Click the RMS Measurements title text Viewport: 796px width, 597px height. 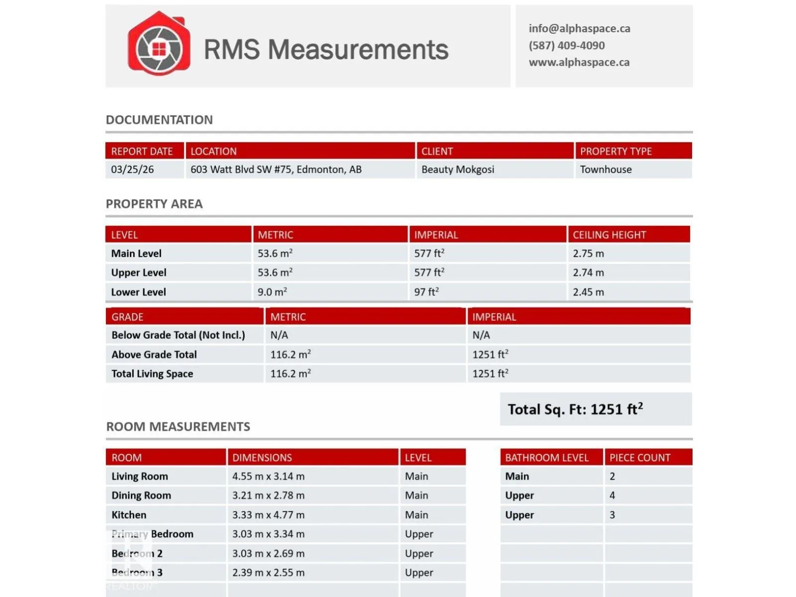pyautogui.click(x=326, y=49)
